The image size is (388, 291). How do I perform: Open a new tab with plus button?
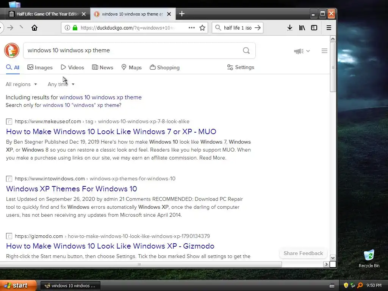click(182, 14)
